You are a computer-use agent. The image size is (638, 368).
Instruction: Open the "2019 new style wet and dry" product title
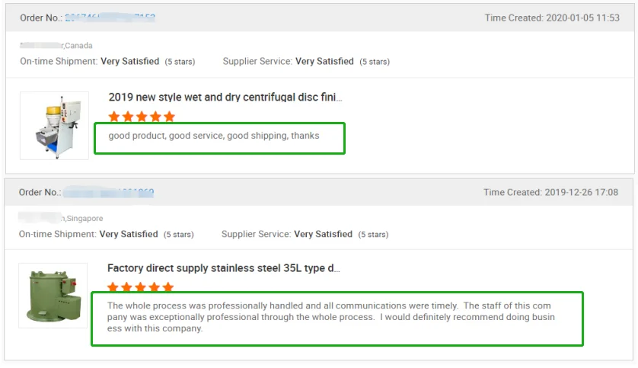click(225, 98)
